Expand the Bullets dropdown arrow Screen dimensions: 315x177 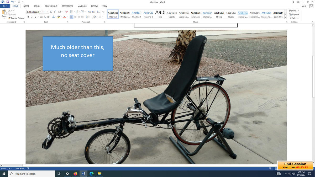pyautogui.click(x=74, y=12)
